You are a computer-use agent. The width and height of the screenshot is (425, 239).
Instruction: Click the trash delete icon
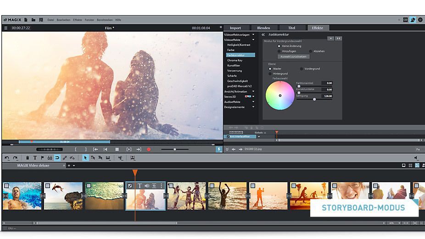point(28,158)
